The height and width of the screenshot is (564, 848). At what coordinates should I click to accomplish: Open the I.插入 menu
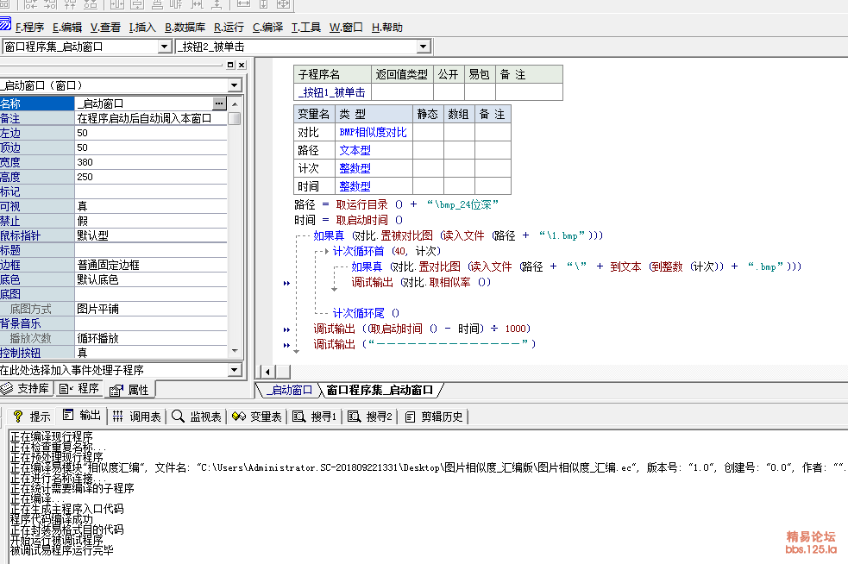coord(142,28)
